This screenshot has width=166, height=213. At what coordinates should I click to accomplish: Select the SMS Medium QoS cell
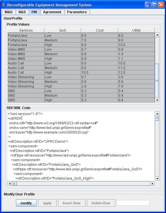[x=63, y=96]
